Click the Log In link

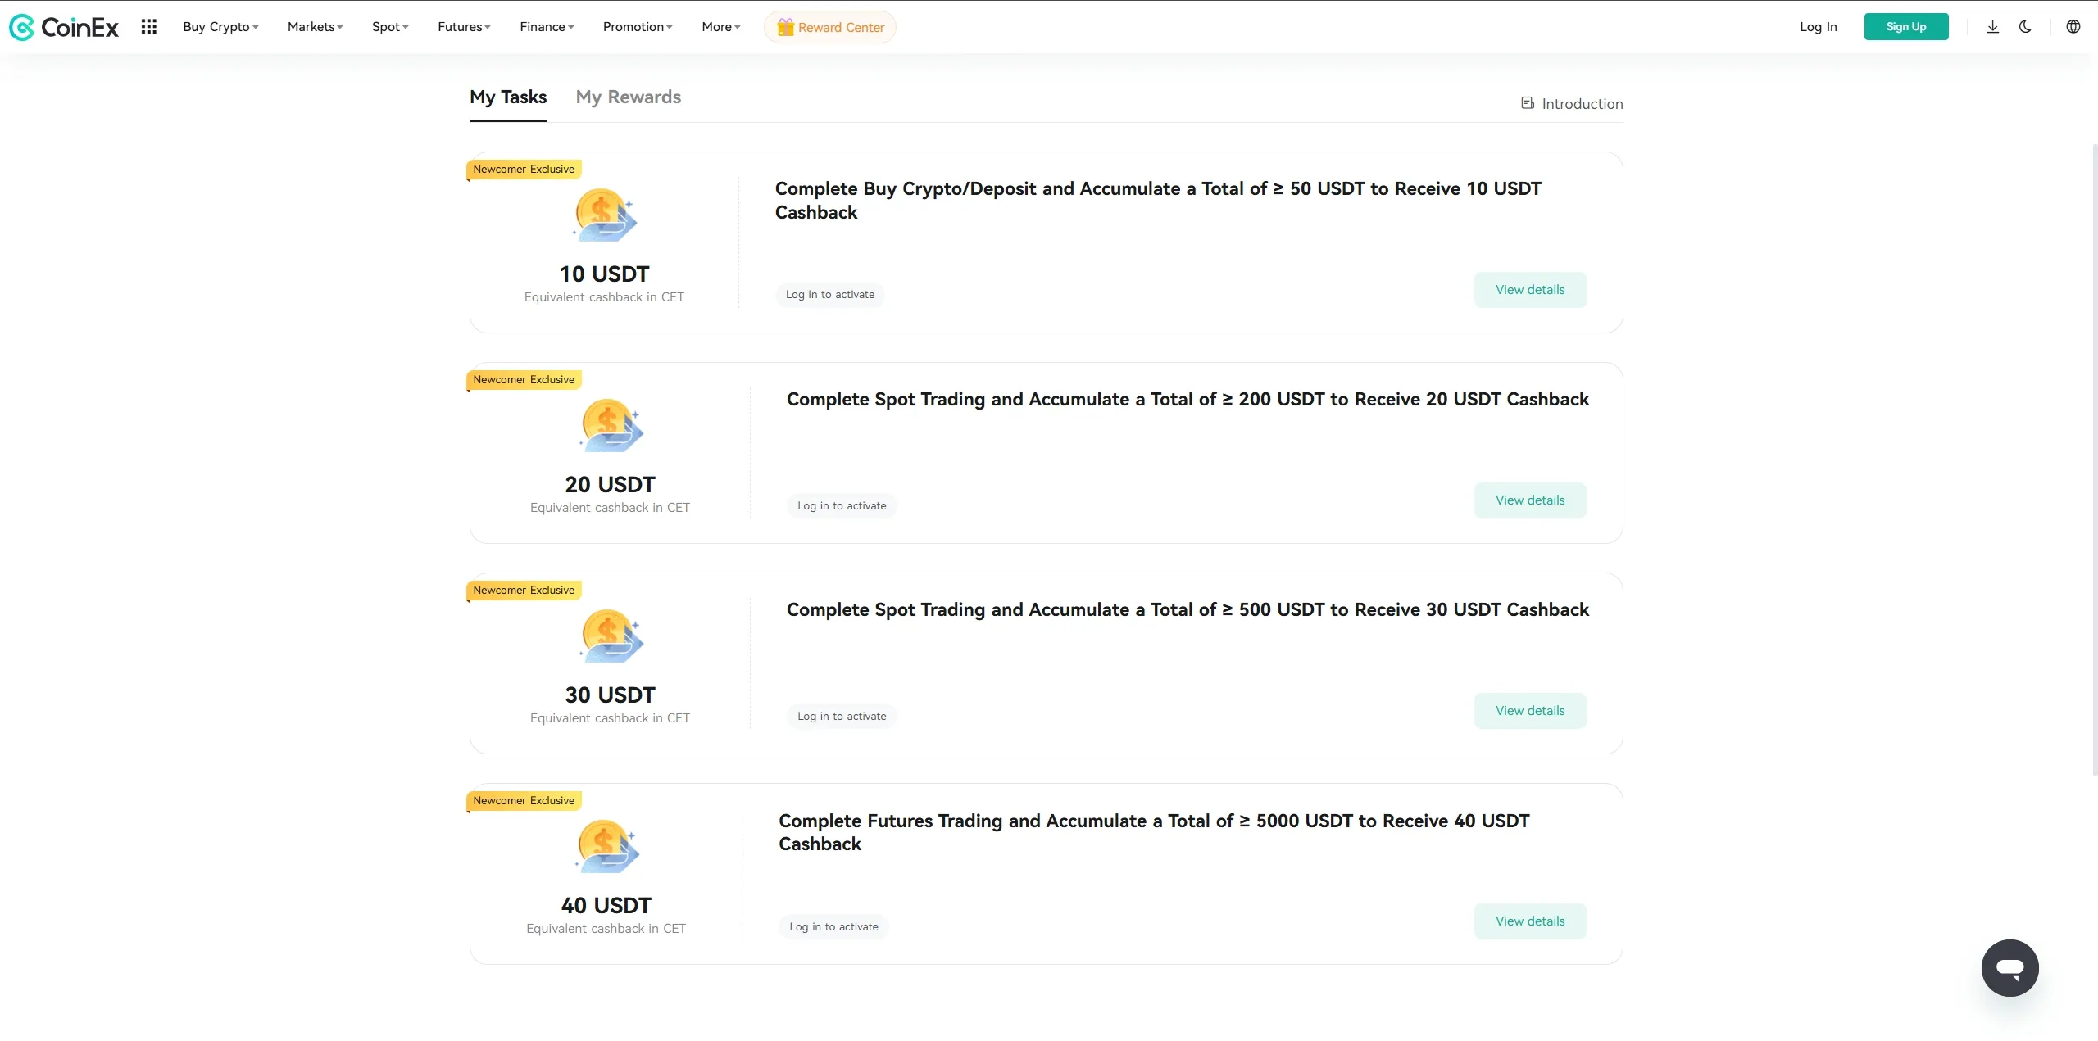[1818, 27]
